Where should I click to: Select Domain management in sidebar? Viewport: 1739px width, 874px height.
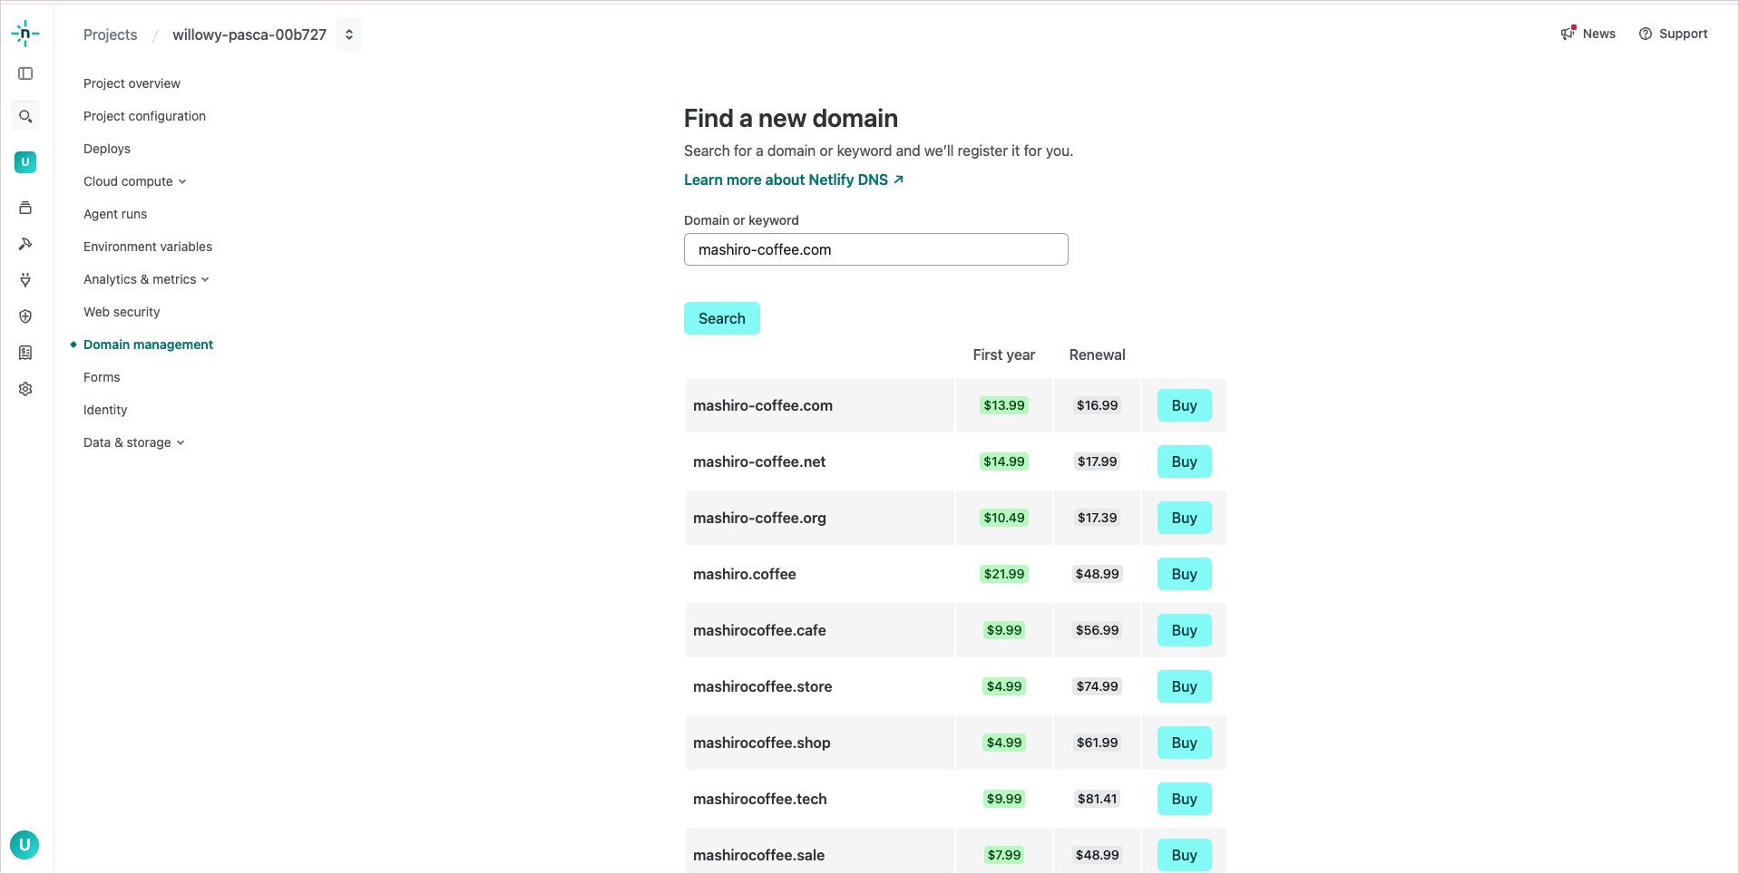pos(148,345)
